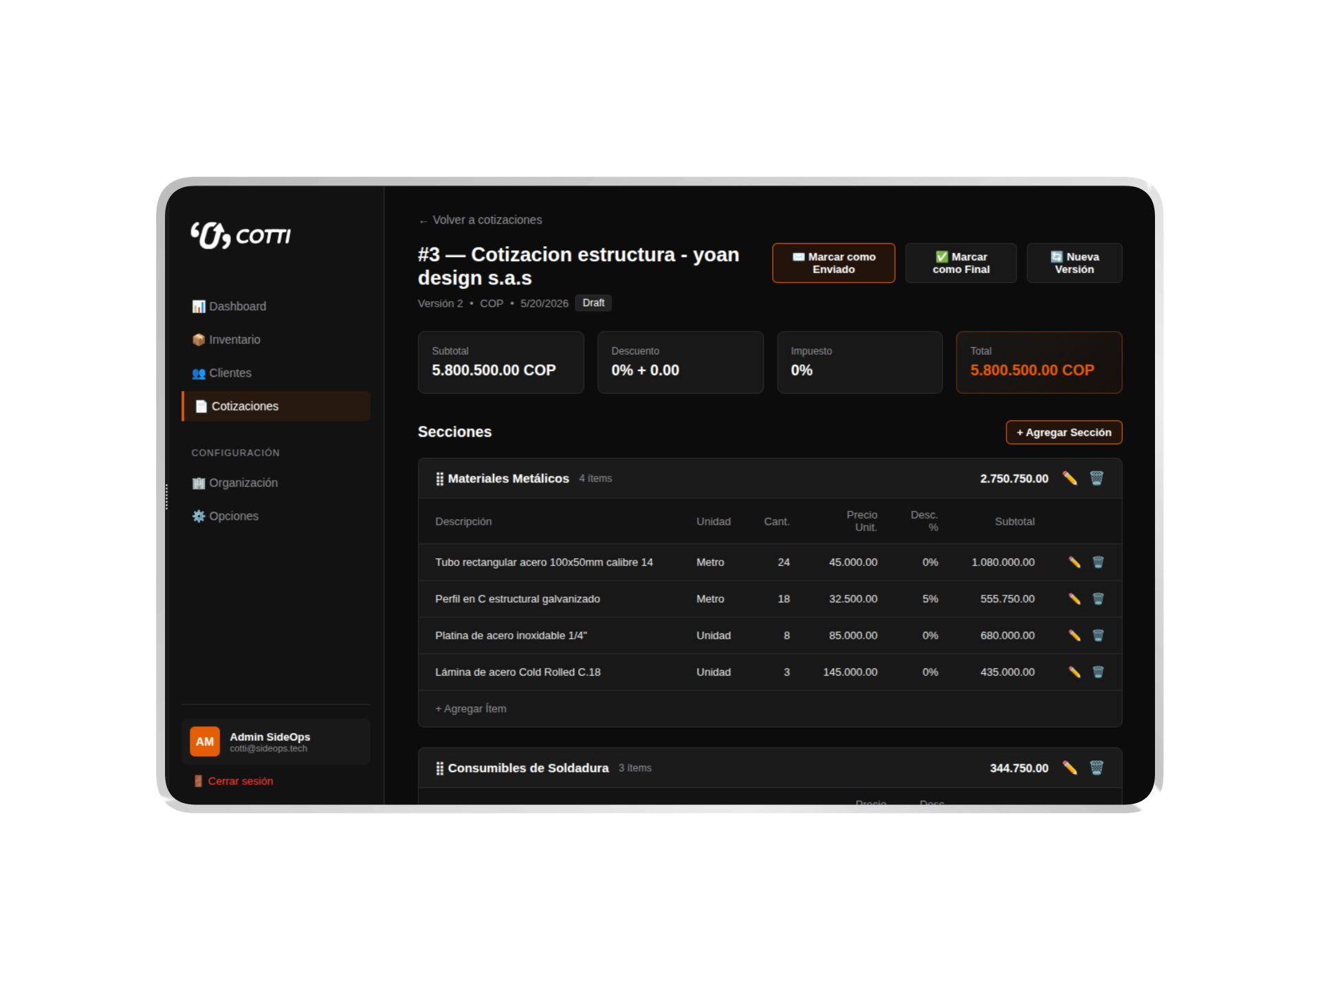Viewport: 1320px width, 990px height.
Task: Select Cotizaciones in the sidebar
Action: click(x=276, y=406)
